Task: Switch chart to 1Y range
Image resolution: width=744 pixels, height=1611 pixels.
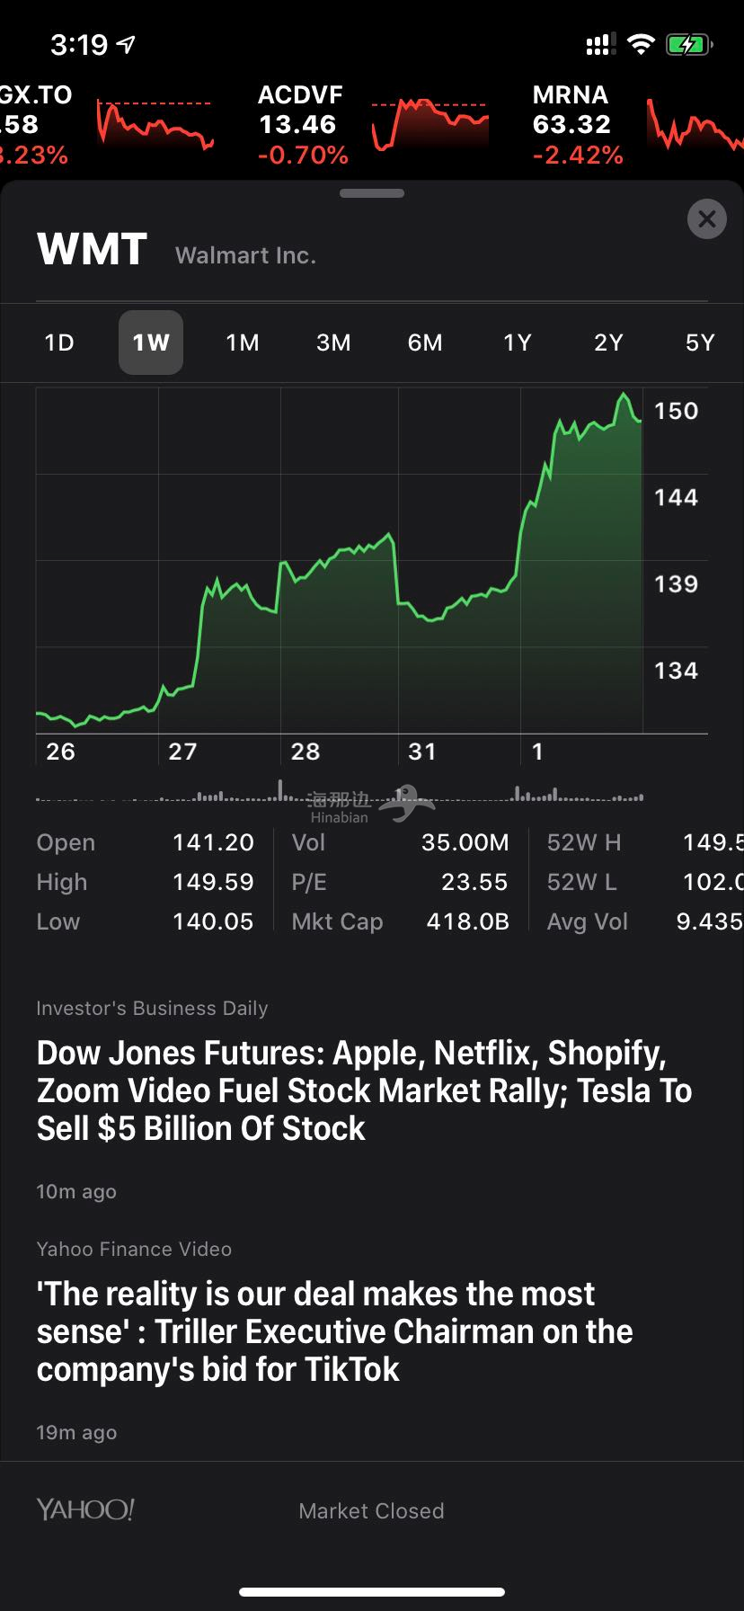Action: (x=517, y=343)
